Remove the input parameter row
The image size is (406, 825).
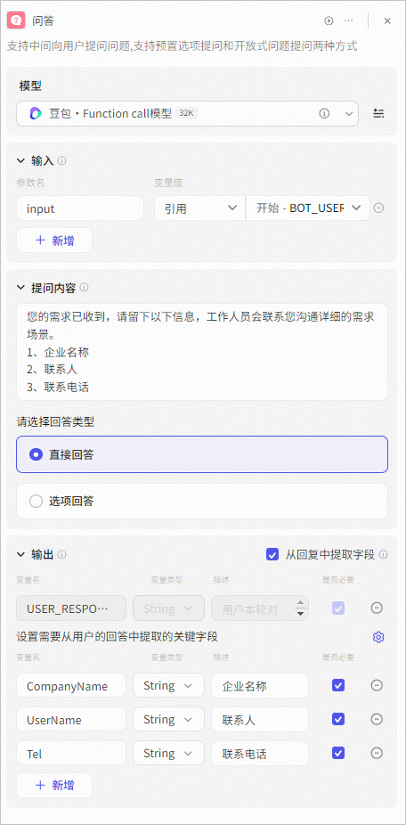[378, 208]
